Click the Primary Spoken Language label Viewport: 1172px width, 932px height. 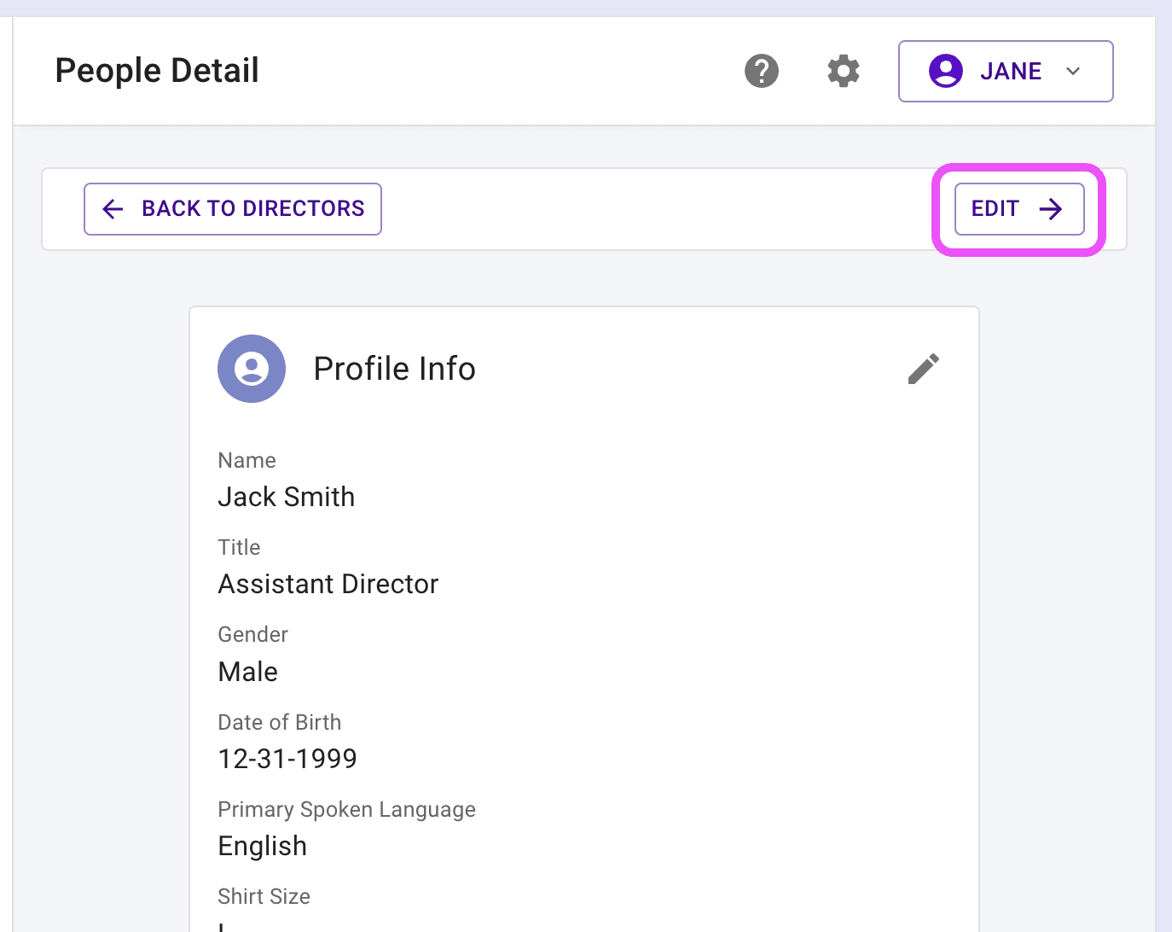347,809
